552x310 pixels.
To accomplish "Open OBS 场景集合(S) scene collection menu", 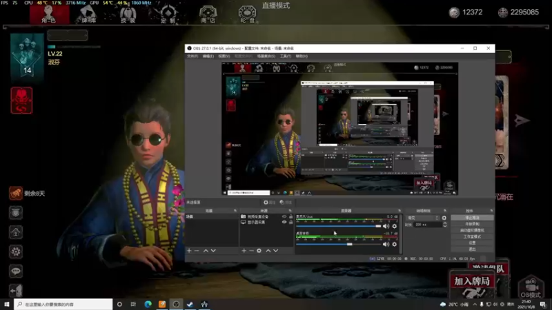I will point(266,56).
